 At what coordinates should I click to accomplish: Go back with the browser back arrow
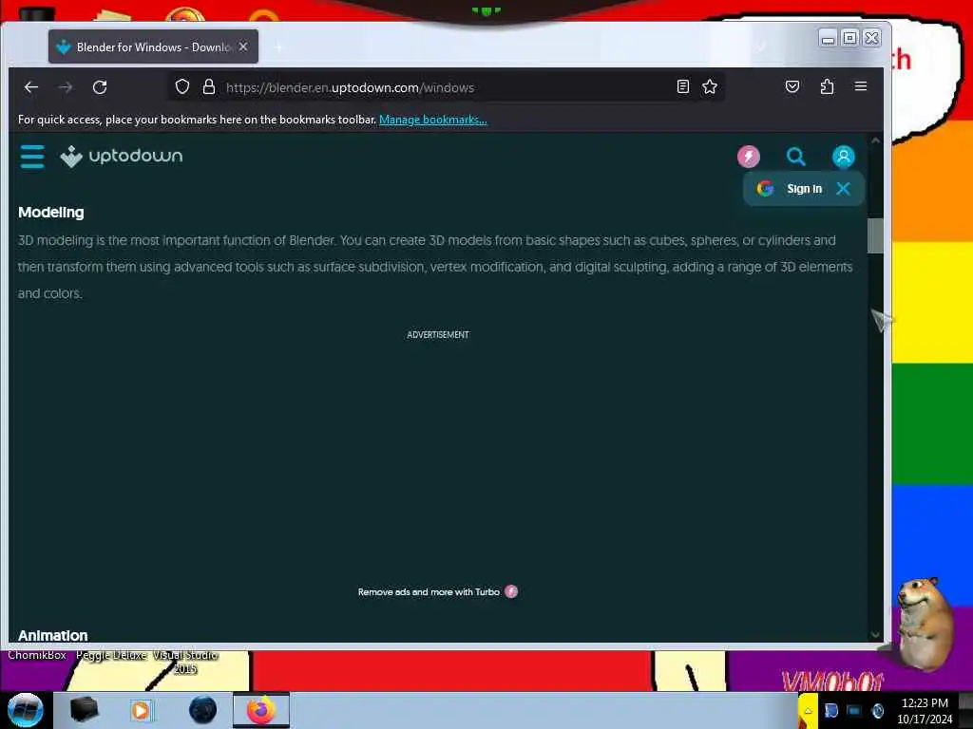click(31, 87)
